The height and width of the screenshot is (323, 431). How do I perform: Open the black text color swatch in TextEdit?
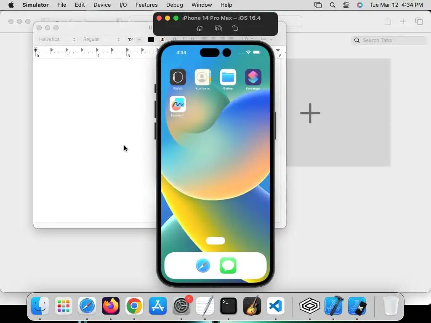point(151,40)
